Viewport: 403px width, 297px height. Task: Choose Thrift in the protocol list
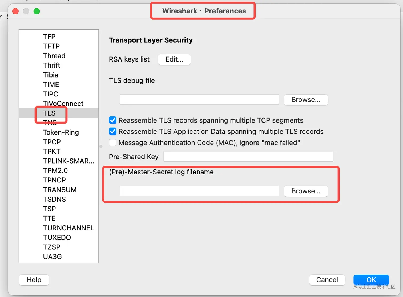coord(59,65)
